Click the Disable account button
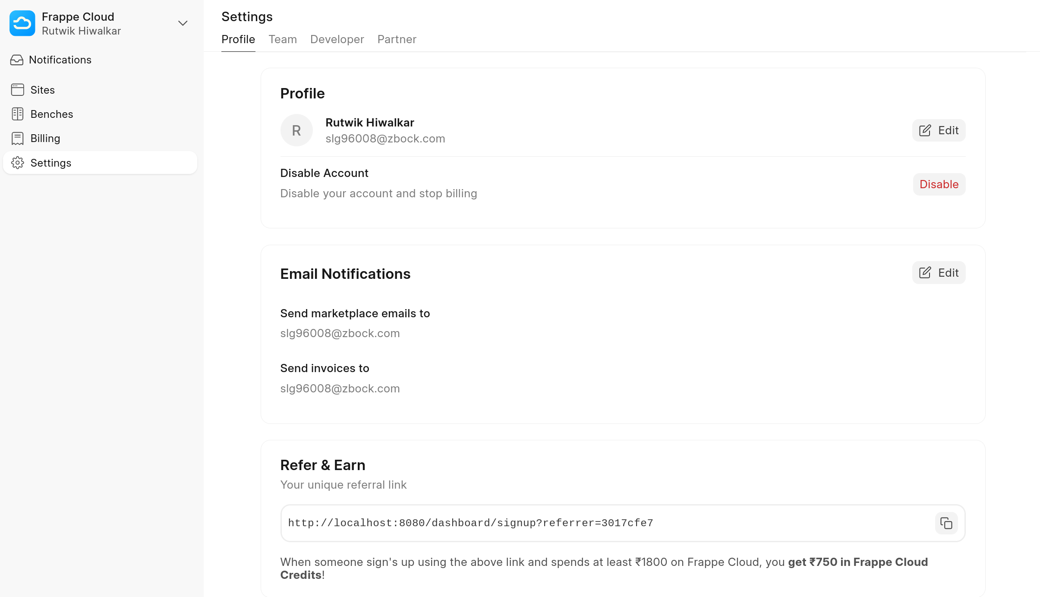Viewport: 1040px width, 597px height. [939, 184]
